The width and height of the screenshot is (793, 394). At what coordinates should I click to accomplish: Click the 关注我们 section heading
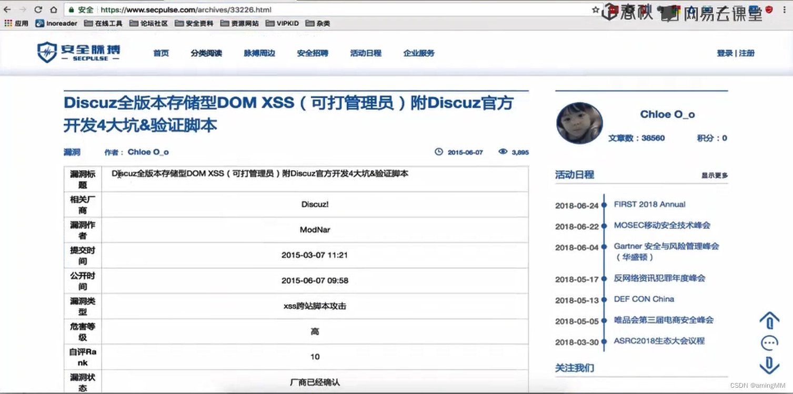(574, 368)
